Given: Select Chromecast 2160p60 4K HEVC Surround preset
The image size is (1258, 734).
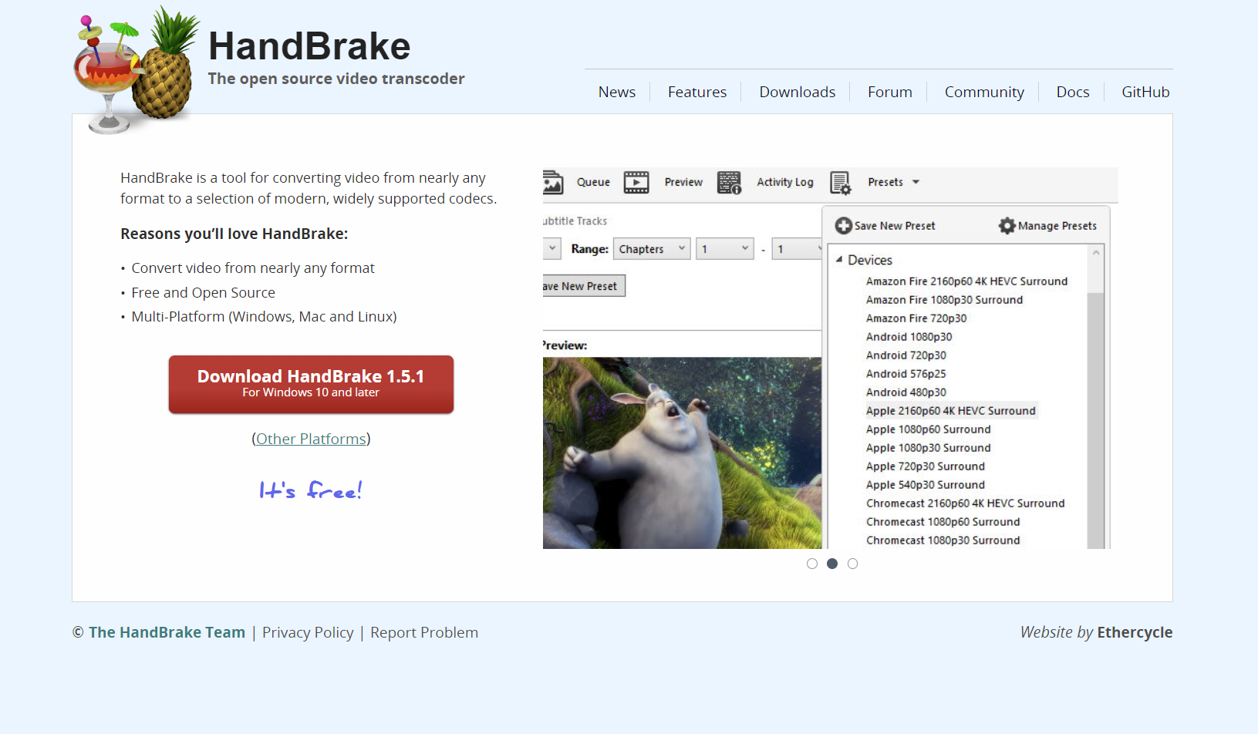Looking at the screenshot, I should coord(965,503).
